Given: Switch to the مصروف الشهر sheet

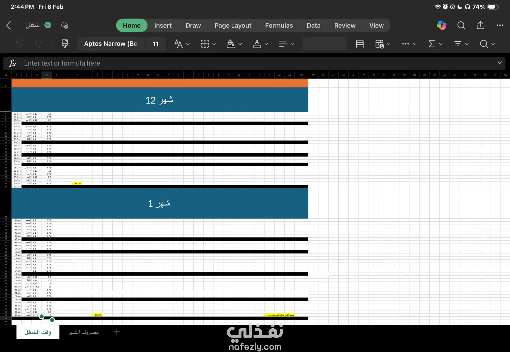Looking at the screenshot, I should (x=83, y=332).
